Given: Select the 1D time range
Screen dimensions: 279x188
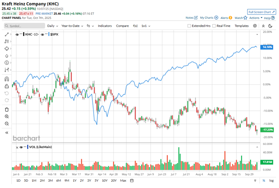Looking at the screenshot, I should (18, 181).
